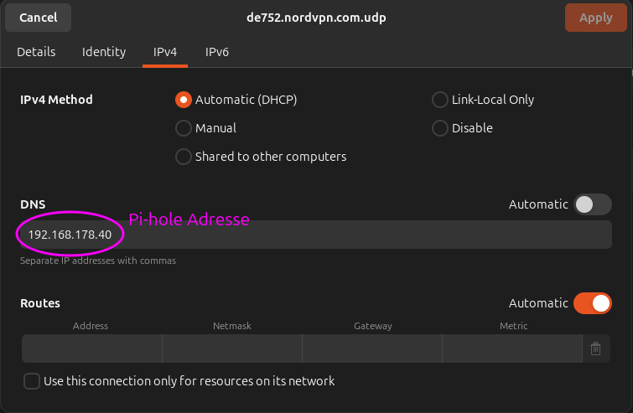Viewport: 633px width, 413px height.
Task: Focus the route Netmask field
Action: tap(232, 348)
